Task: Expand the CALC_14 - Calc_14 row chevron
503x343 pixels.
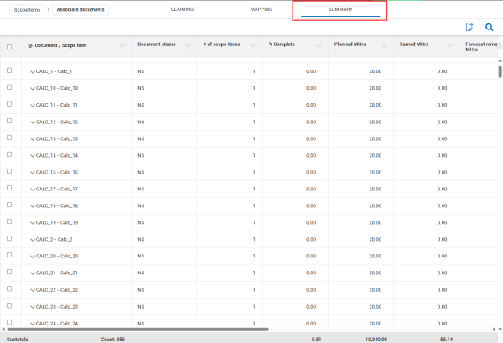Action: coord(33,156)
